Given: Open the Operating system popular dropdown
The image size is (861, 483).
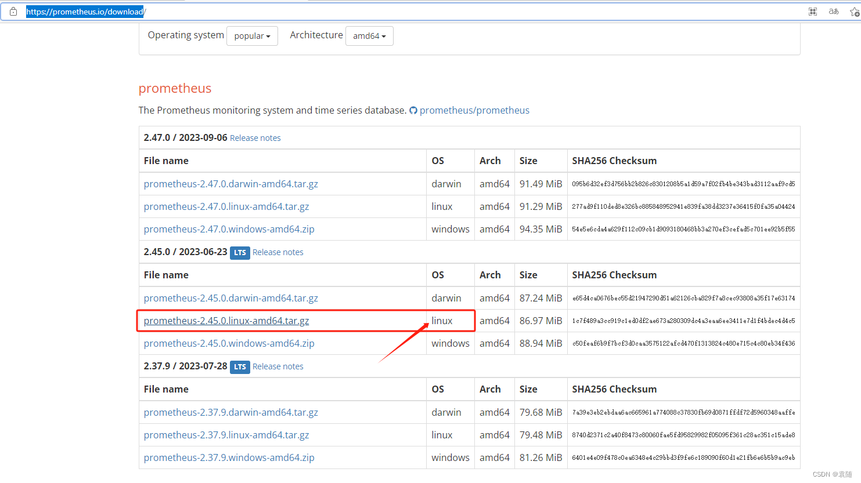Looking at the screenshot, I should pos(252,35).
